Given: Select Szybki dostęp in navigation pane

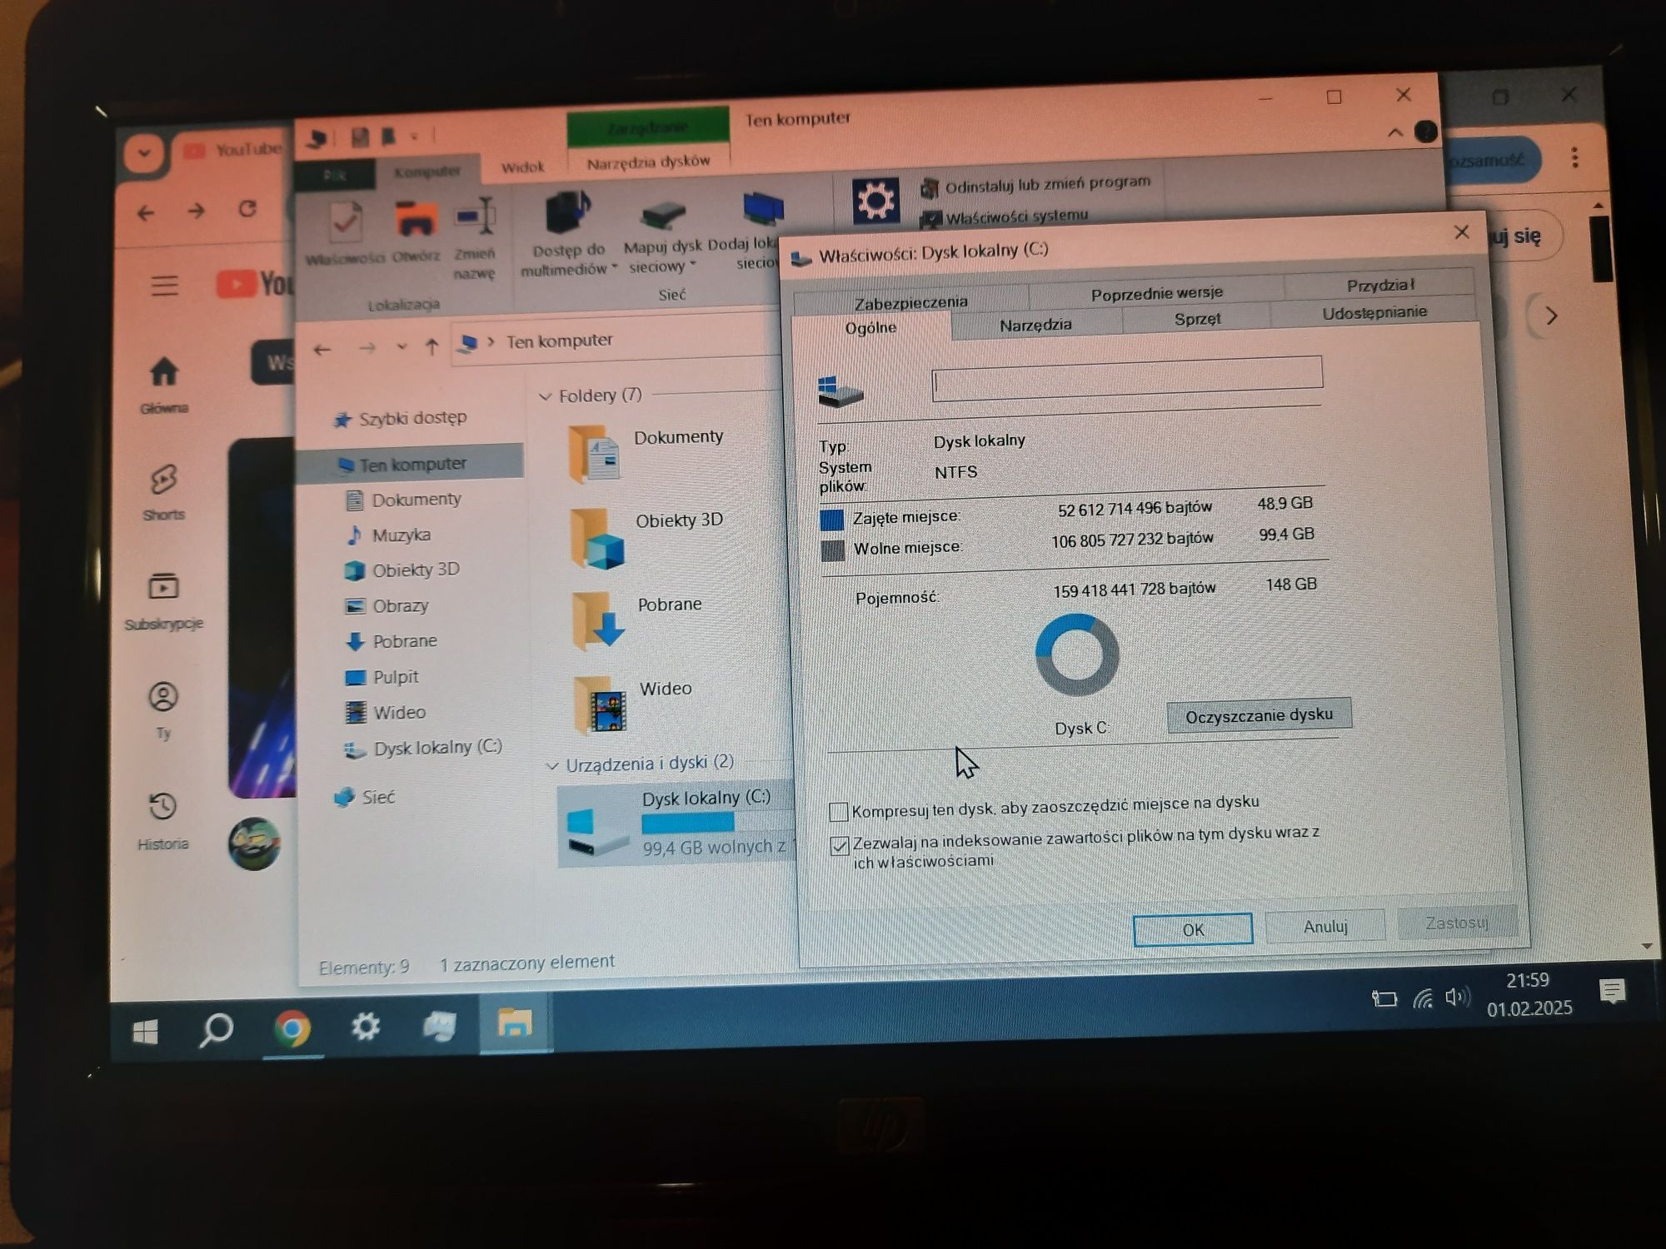Looking at the screenshot, I should [x=400, y=418].
